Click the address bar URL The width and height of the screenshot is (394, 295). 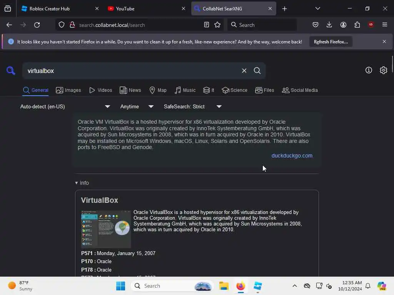112,25
